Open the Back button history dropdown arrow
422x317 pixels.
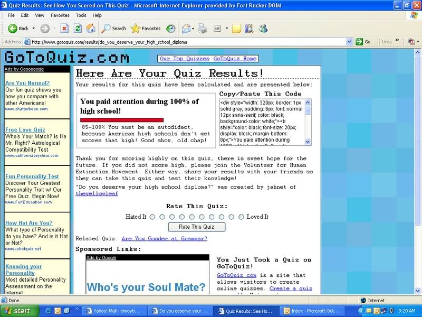pos(33,28)
